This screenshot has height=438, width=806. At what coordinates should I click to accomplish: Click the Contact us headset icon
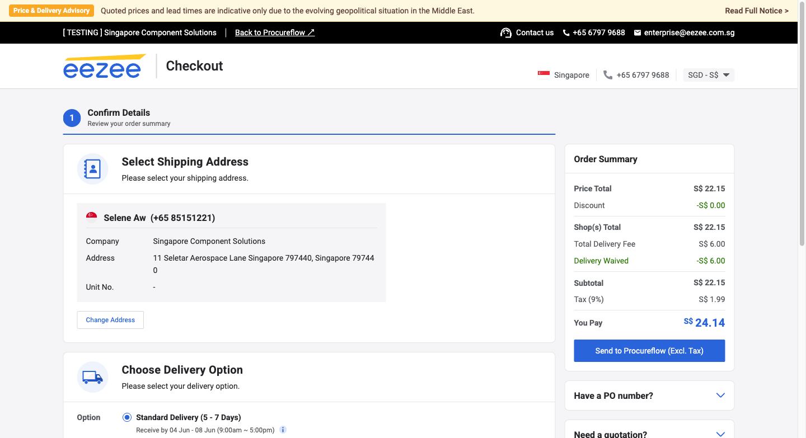(x=506, y=32)
